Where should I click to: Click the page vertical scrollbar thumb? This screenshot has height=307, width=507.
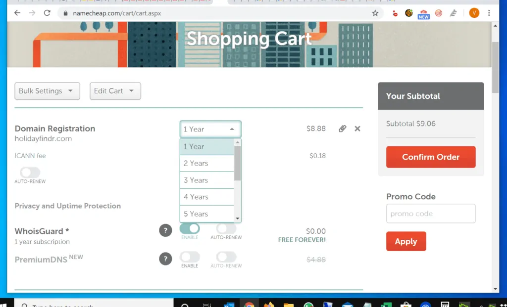click(x=495, y=67)
